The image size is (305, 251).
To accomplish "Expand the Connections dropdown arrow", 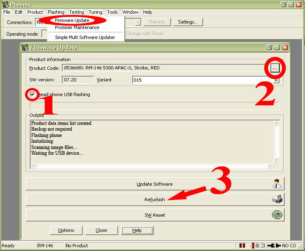I will (138, 22).
